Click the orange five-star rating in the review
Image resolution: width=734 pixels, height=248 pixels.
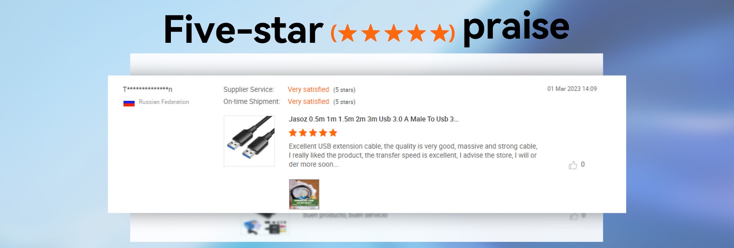click(313, 133)
